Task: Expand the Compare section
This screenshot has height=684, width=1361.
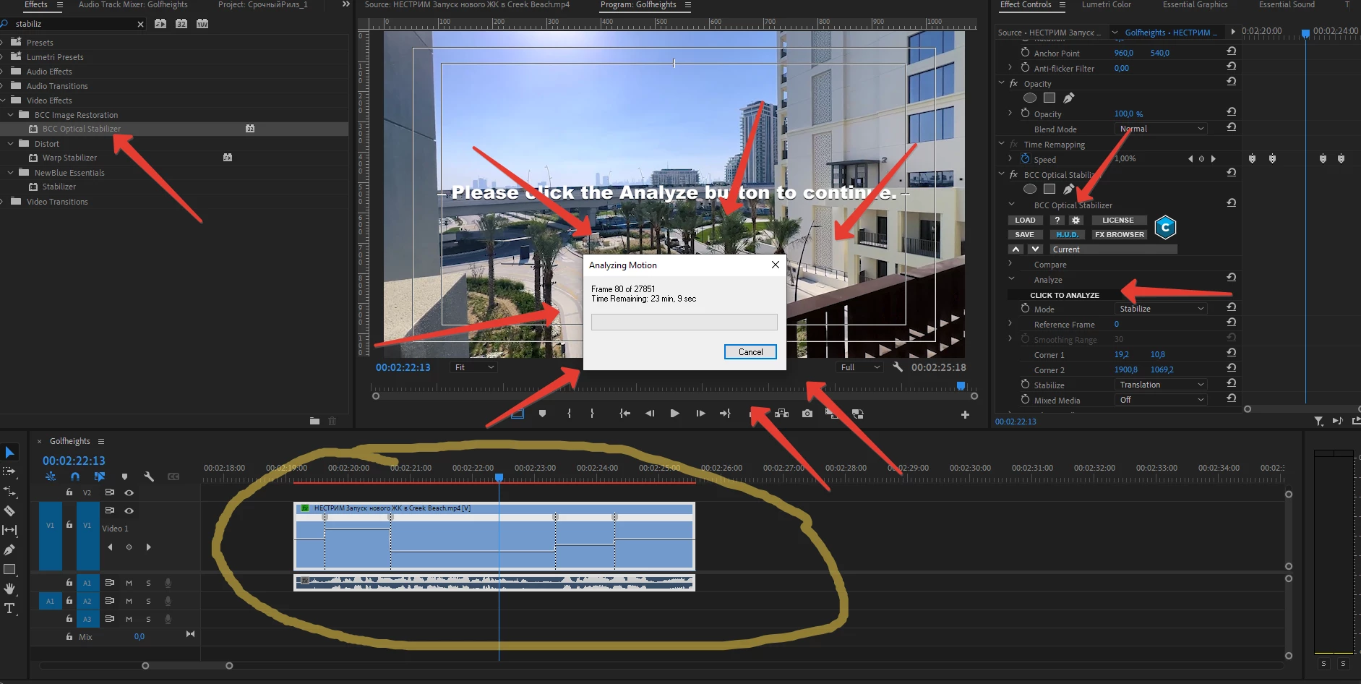Action: (x=1010, y=264)
